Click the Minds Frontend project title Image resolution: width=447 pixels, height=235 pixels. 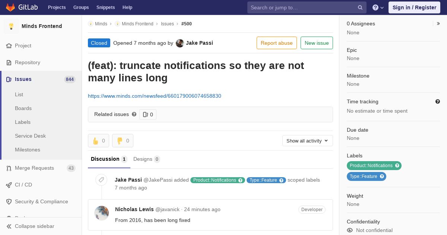coord(42,26)
